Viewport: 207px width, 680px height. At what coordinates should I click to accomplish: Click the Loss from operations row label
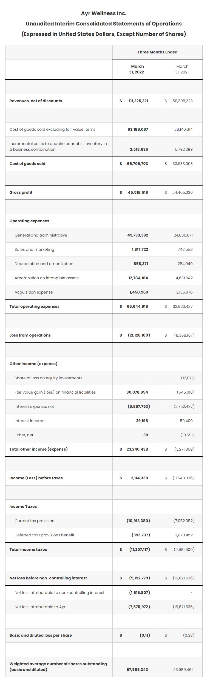30,335
